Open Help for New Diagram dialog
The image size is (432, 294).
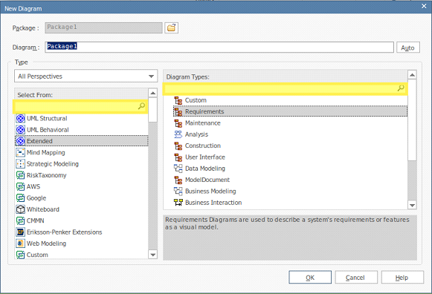pyautogui.click(x=402, y=277)
